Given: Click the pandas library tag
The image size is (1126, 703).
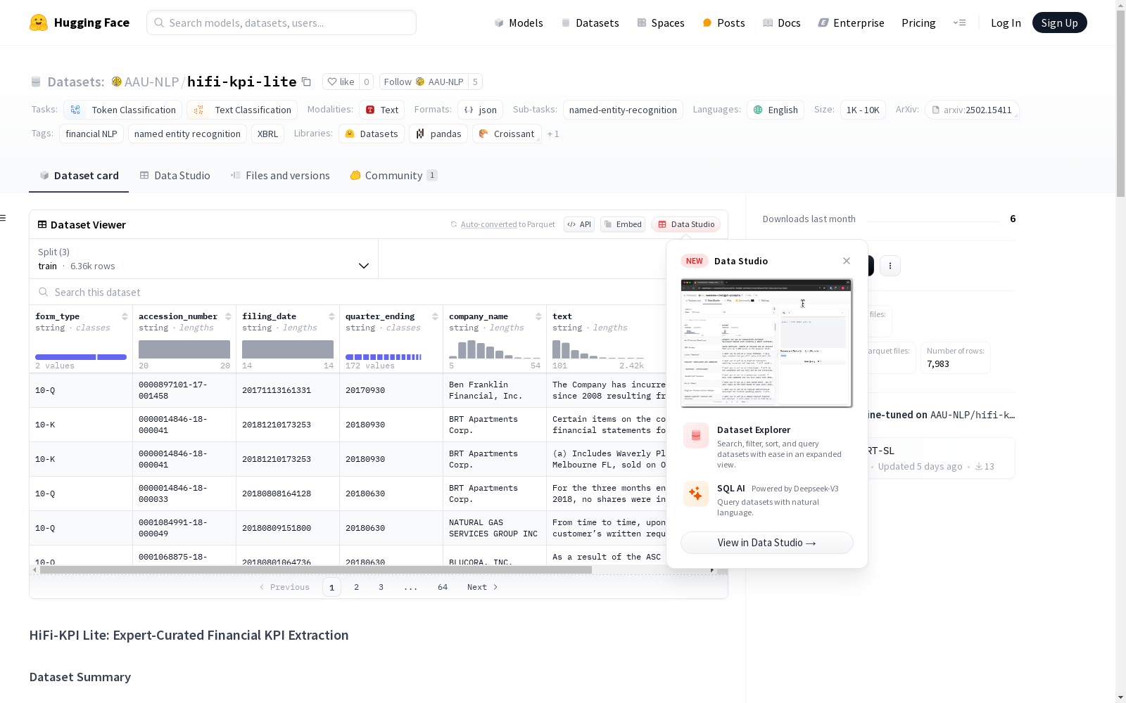Looking at the screenshot, I should [438, 134].
